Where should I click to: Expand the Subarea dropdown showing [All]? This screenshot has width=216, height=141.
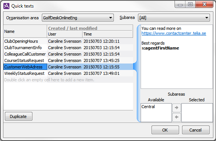174,18
